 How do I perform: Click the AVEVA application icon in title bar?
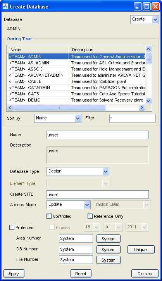(x=5, y=7)
